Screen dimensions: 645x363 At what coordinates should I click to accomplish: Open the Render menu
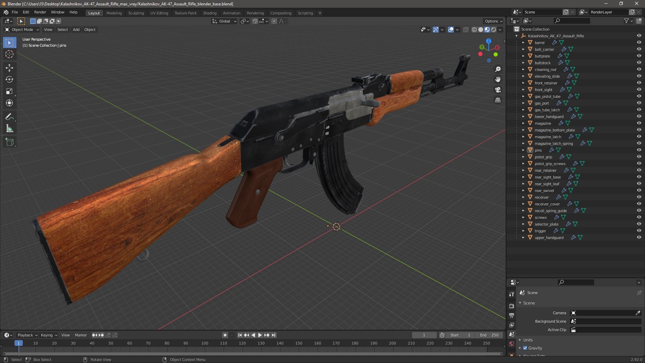pos(40,12)
